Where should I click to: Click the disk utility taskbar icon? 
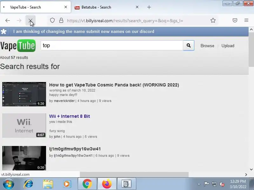point(126,184)
